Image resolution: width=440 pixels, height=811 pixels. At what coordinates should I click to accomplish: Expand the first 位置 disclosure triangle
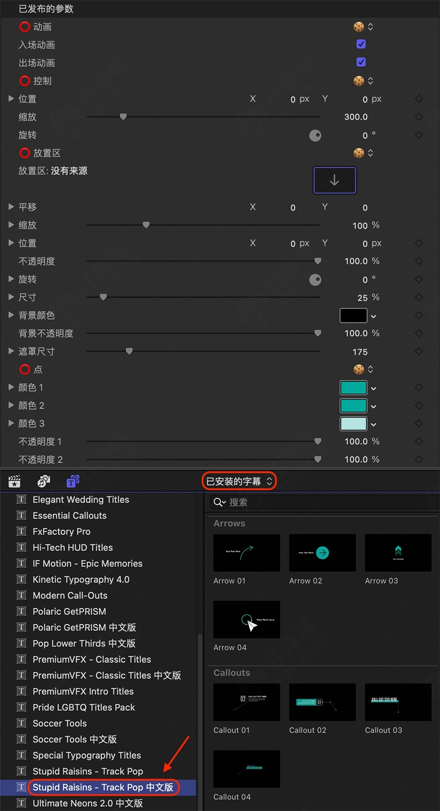click(x=11, y=99)
